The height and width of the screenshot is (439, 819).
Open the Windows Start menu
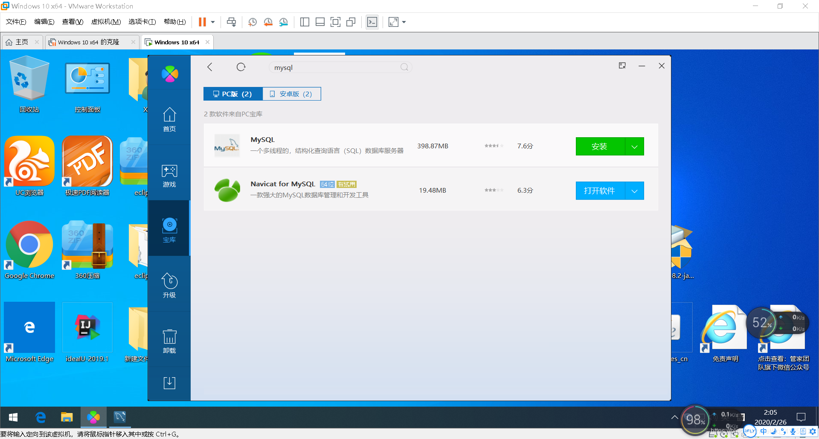[13, 417]
